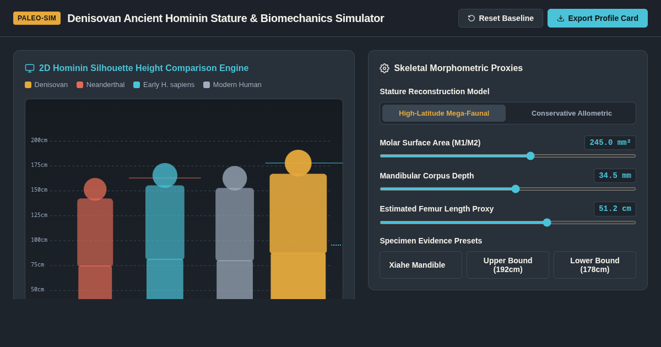The height and width of the screenshot is (347, 661).
Task: Click the Mandibular Corpus Depth label
Action: [427, 176]
